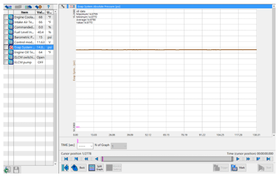Click the help question mark icon

coord(49,6)
